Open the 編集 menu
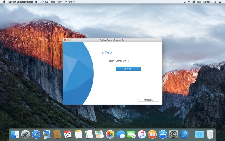 point(53,2)
